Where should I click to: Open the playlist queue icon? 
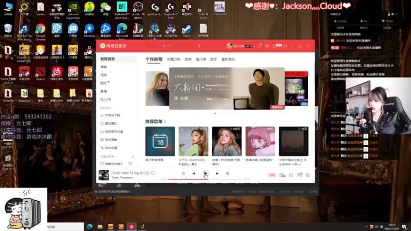(x=308, y=175)
